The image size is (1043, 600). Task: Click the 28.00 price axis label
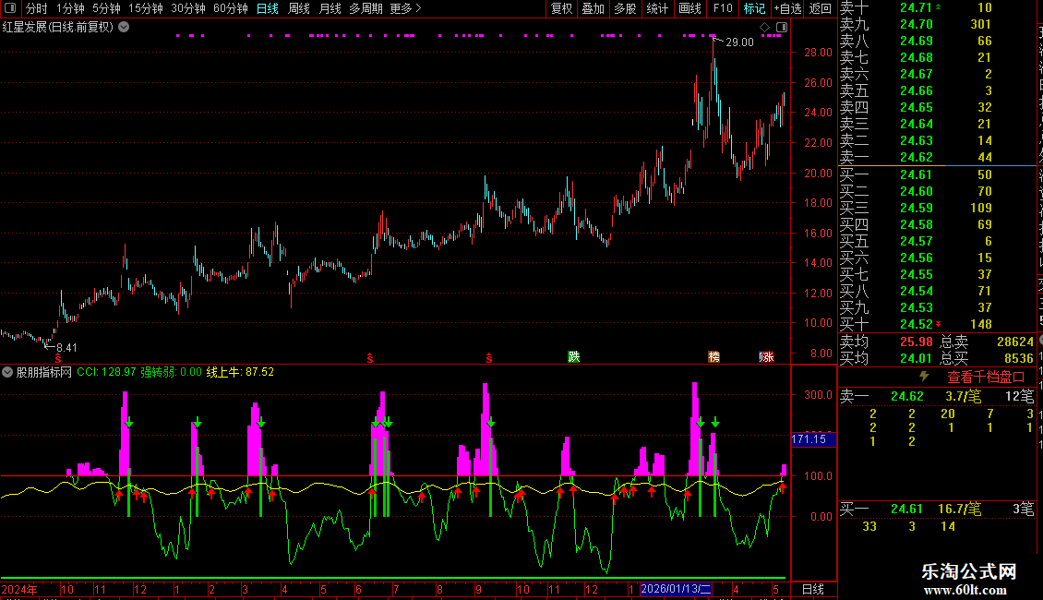click(x=818, y=52)
